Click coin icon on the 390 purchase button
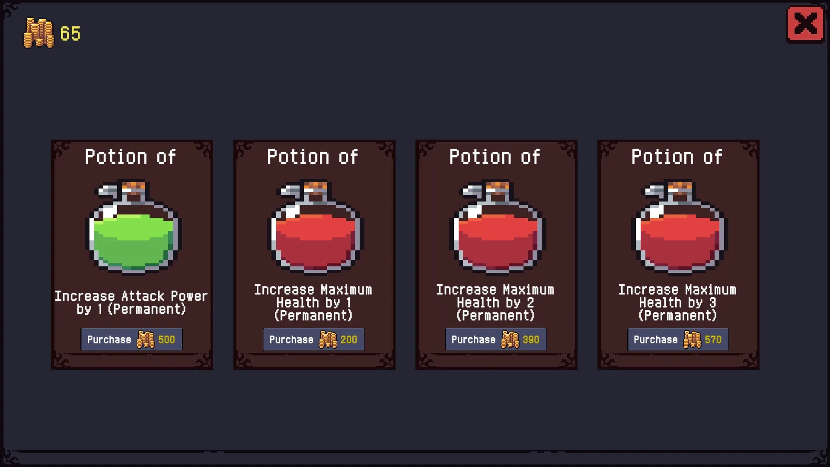Image resolution: width=830 pixels, height=467 pixels. tap(510, 339)
